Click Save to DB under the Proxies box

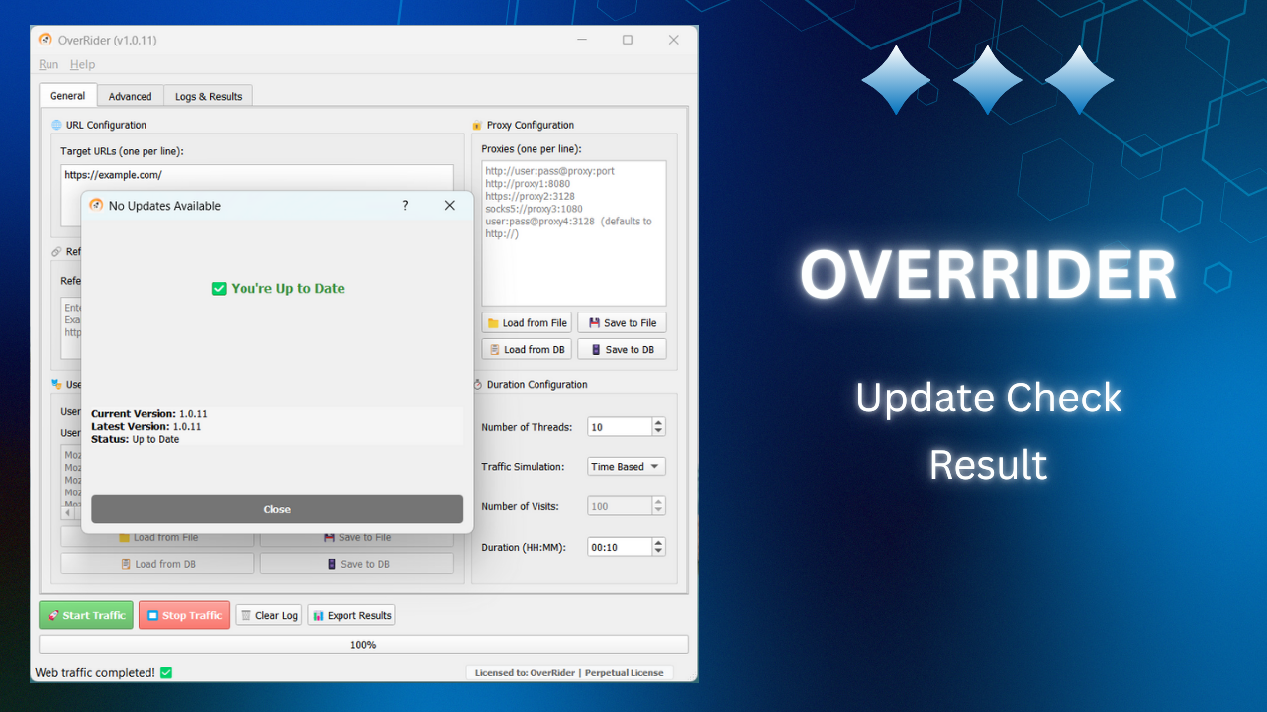623,349
